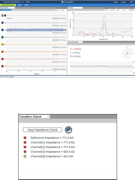Toggle channel 4 green number button
Image resolution: width=135 pixels, height=180 pixels.
click(3, 37)
